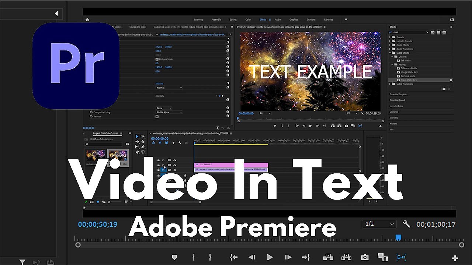Toggle the Reverse checkbox in Effect Controls

click(x=157, y=116)
